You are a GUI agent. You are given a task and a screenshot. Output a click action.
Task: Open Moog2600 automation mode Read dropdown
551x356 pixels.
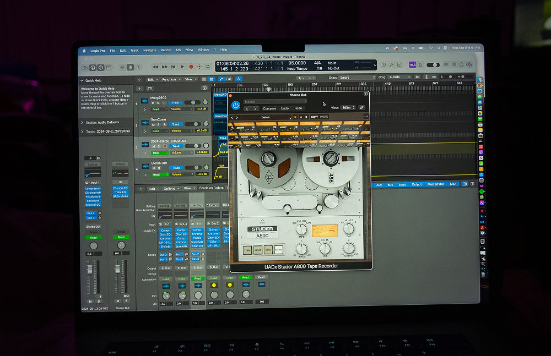[x=159, y=109]
